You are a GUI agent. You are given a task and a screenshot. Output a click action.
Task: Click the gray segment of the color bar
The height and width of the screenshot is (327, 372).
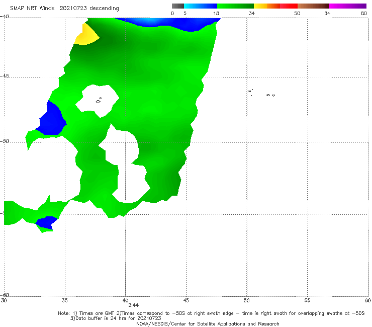(x=178, y=6)
